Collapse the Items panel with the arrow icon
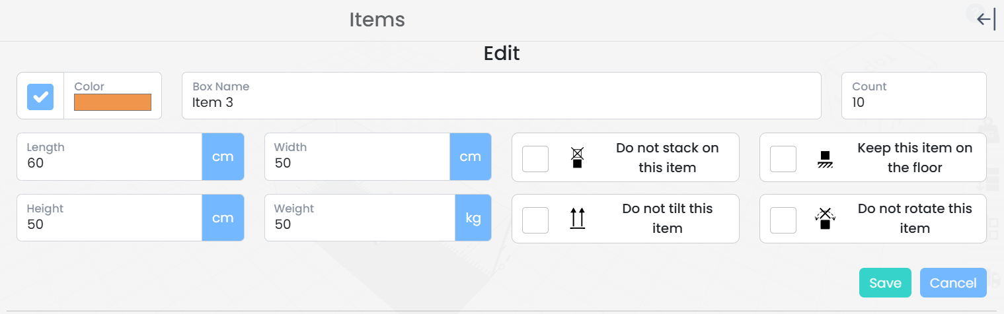Image resolution: width=1004 pixels, height=314 pixels. (985, 20)
